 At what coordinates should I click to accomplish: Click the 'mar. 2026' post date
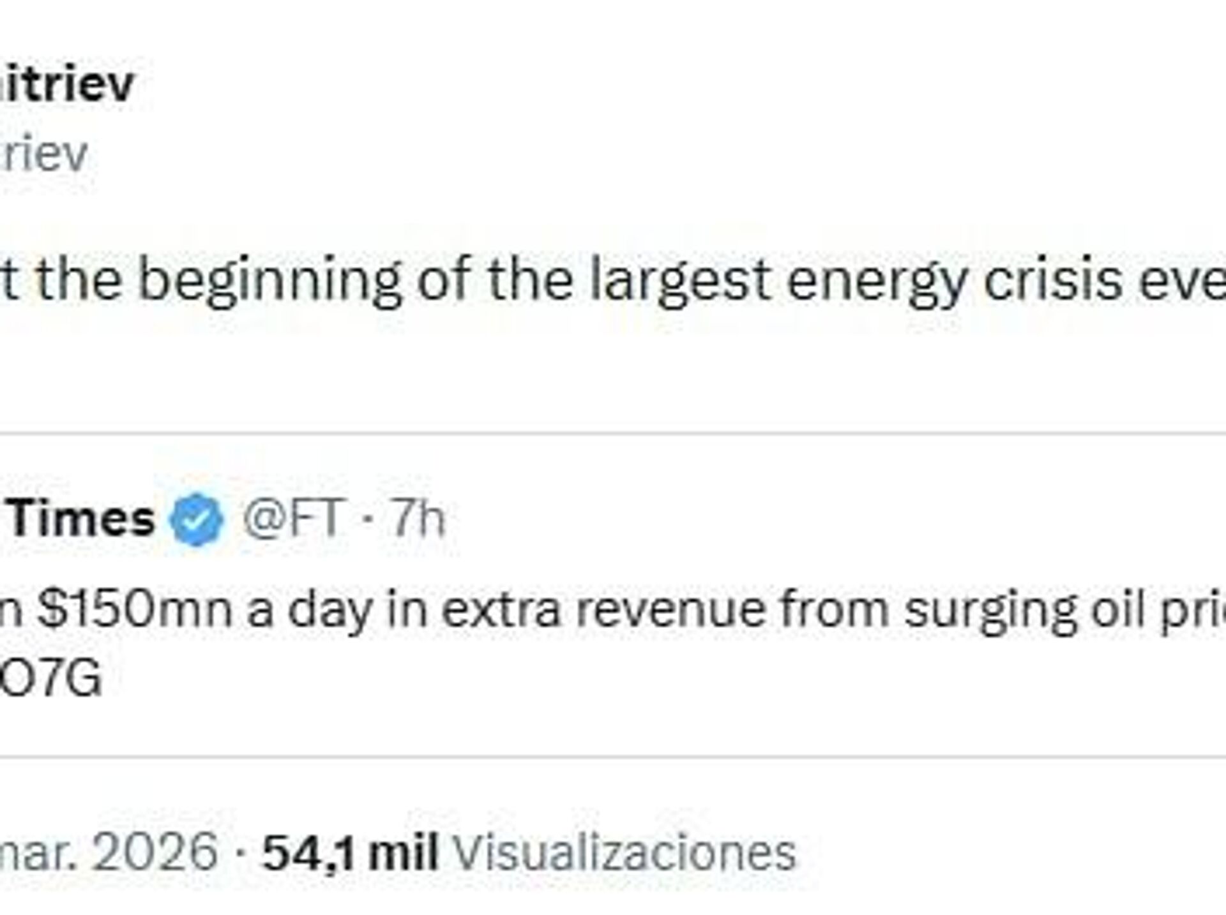109,852
